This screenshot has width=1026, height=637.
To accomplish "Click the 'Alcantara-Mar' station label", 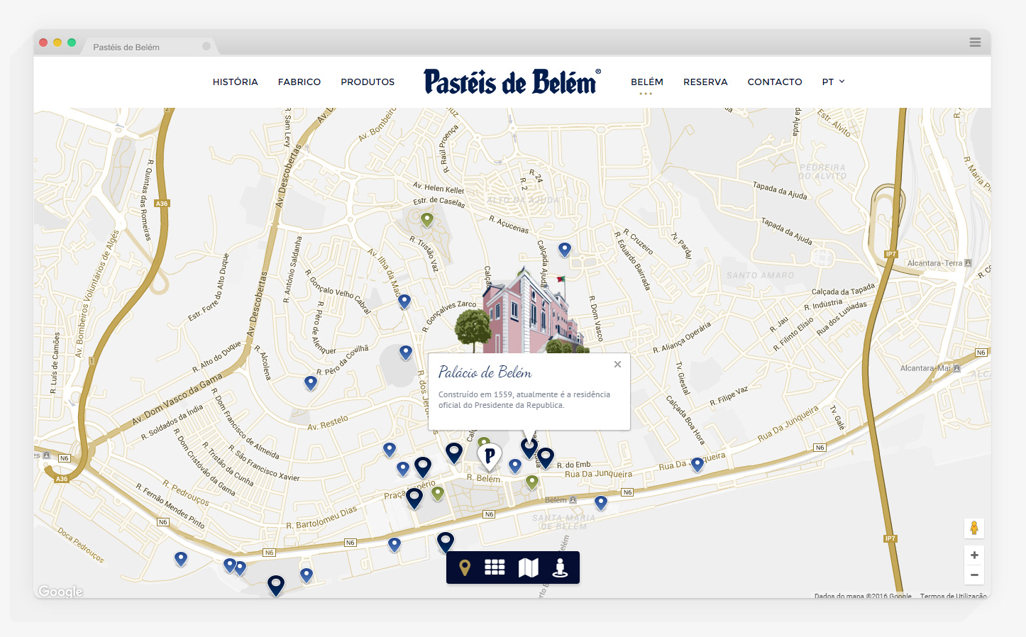I will click(x=926, y=368).
